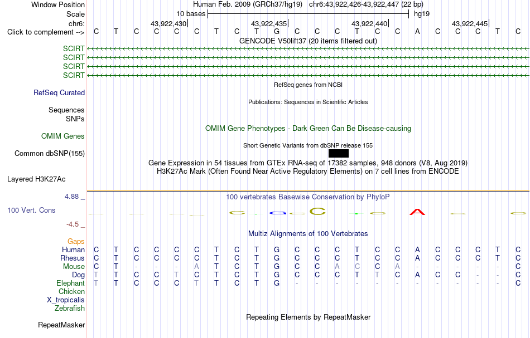This screenshot has height=338, width=530.
Task: Click the blue G PhyloP conservation letter
Action: [x=278, y=213]
